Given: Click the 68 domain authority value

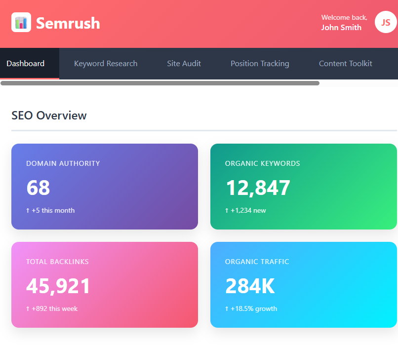Looking at the screenshot, I should pyautogui.click(x=38, y=188).
